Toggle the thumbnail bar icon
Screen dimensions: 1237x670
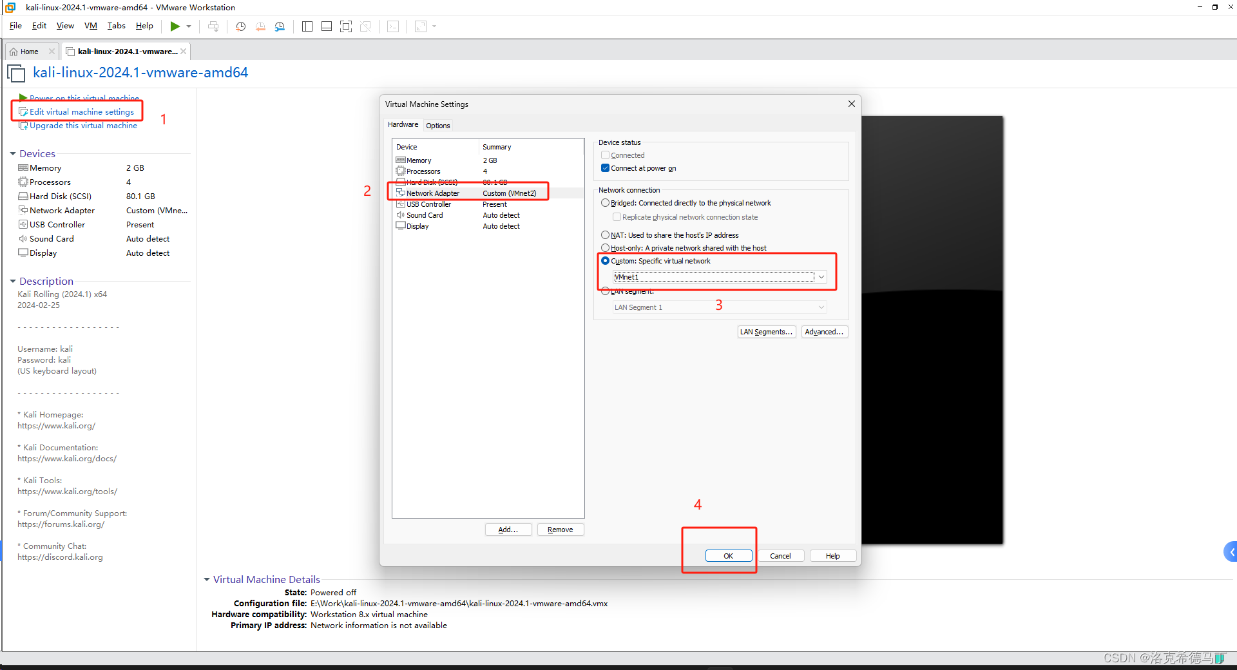click(x=327, y=26)
